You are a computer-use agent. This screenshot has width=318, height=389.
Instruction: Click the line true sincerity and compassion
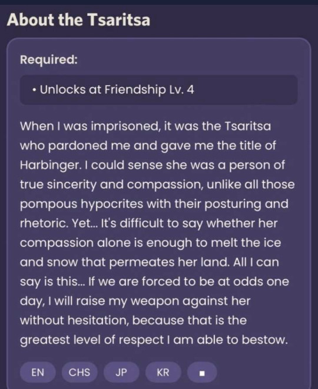pos(157,185)
